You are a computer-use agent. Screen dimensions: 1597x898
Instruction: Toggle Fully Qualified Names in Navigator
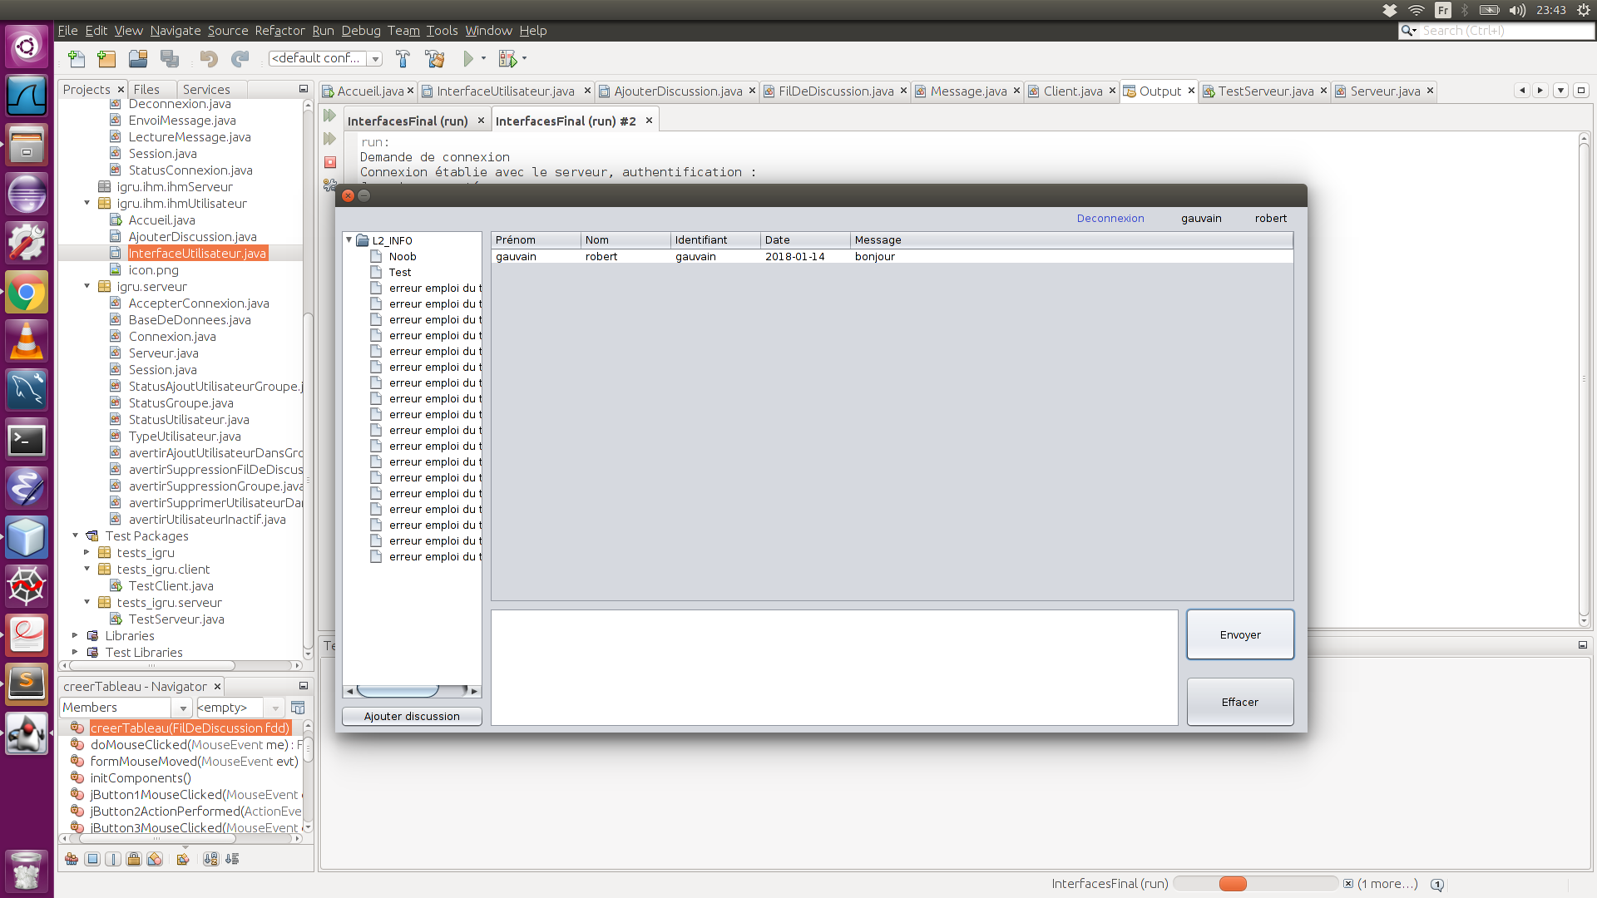(x=183, y=859)
